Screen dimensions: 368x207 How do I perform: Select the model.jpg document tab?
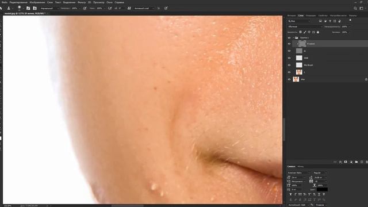[25, 13]
